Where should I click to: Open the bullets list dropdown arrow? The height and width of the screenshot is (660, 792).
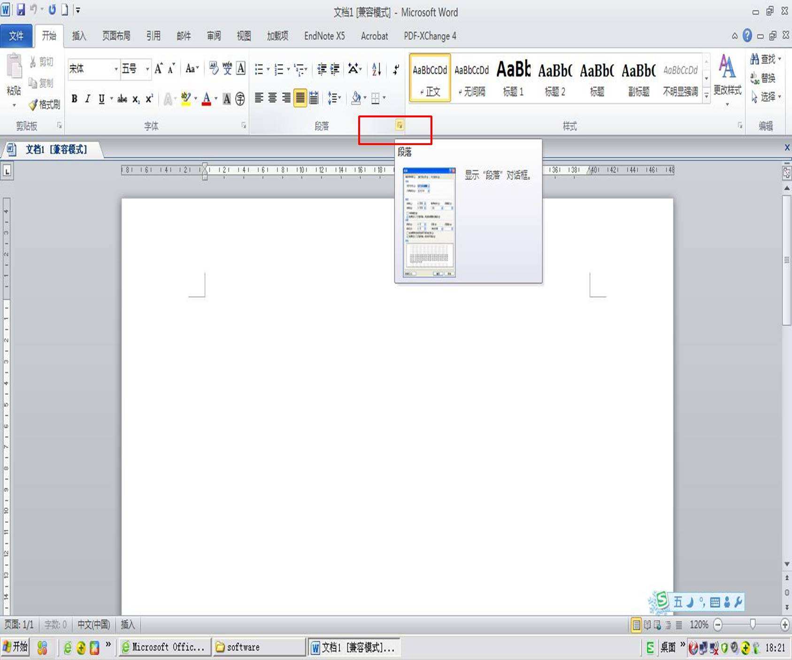click(x=268, y=69)
